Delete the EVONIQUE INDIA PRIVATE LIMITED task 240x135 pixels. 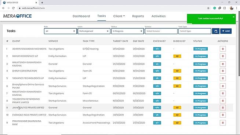click(223, 115)
